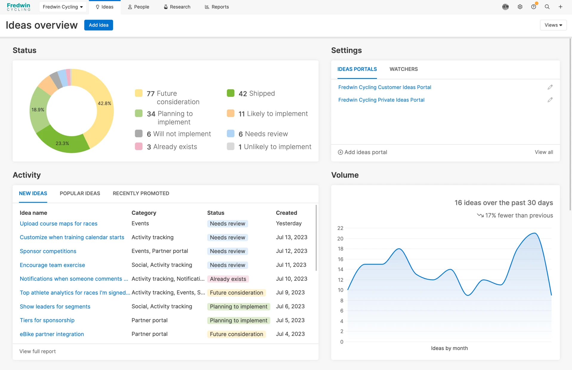Screen dimensions: 572x370
Task: Click Ideas lightbulb icon in navigation
Action: (x=98, y=7)
